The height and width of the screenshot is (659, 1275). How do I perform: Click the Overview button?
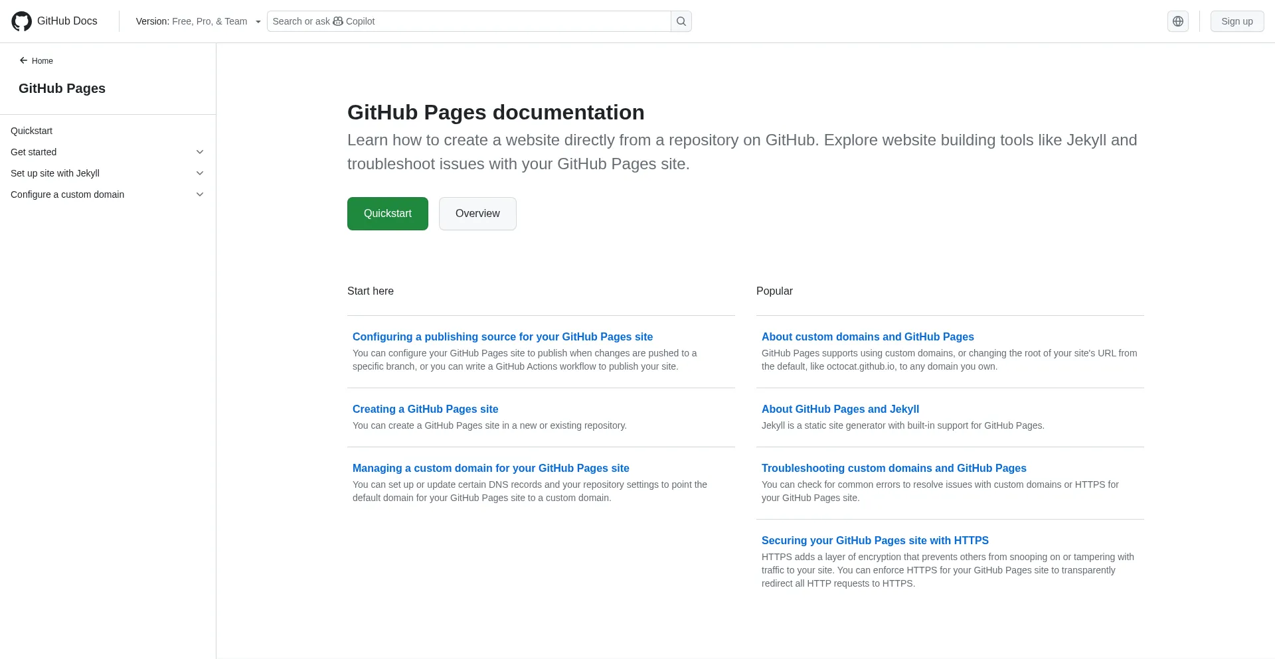(x=477, y=214)
